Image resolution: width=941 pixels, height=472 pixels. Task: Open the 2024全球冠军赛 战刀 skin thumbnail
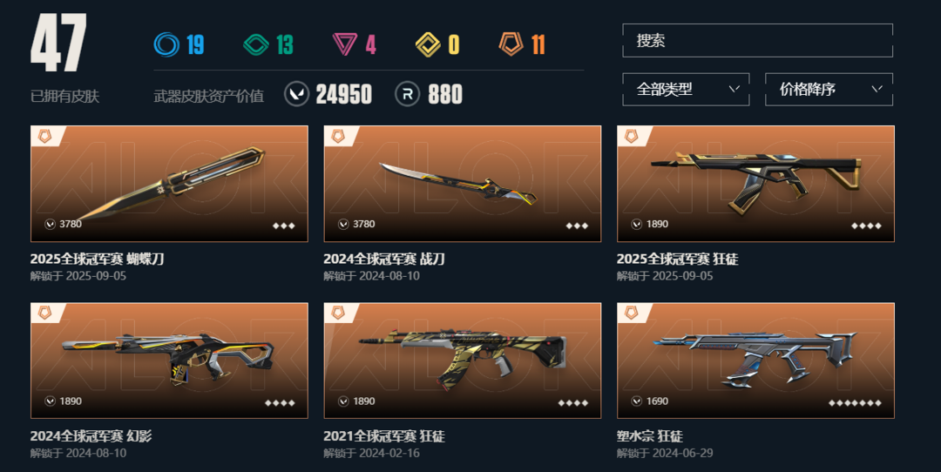(462, 184)
